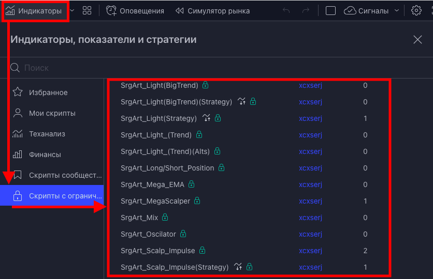The width and height of the screenshot is (433, 279).
Task: Open the Indicators (Индикаторы) button
Action: point(34,11)
